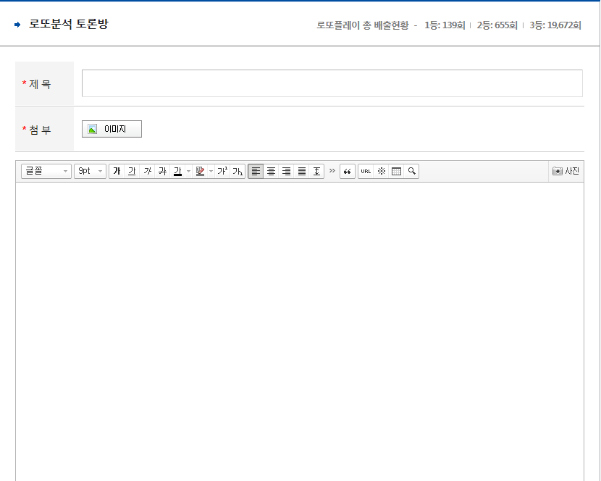601x481 pixels.
Task: Align text to the right
Action: pos(286,172)
